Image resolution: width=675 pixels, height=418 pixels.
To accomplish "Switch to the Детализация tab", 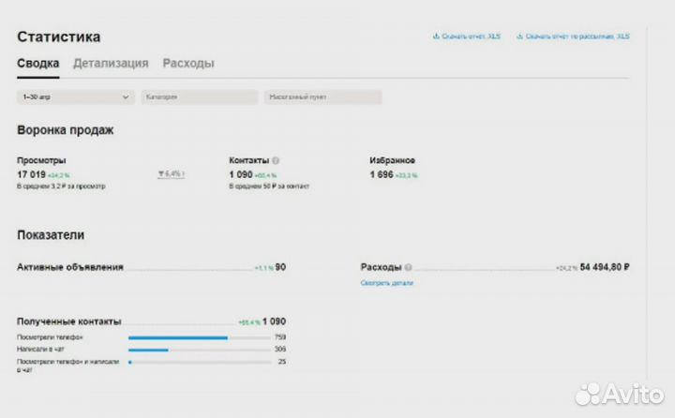I will tap(111, 64).
